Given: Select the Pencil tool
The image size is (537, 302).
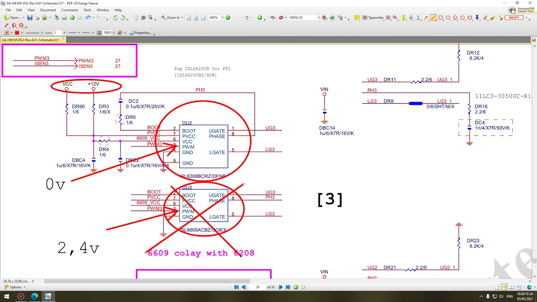Looking at the screenshot, I should pos(485,18).
